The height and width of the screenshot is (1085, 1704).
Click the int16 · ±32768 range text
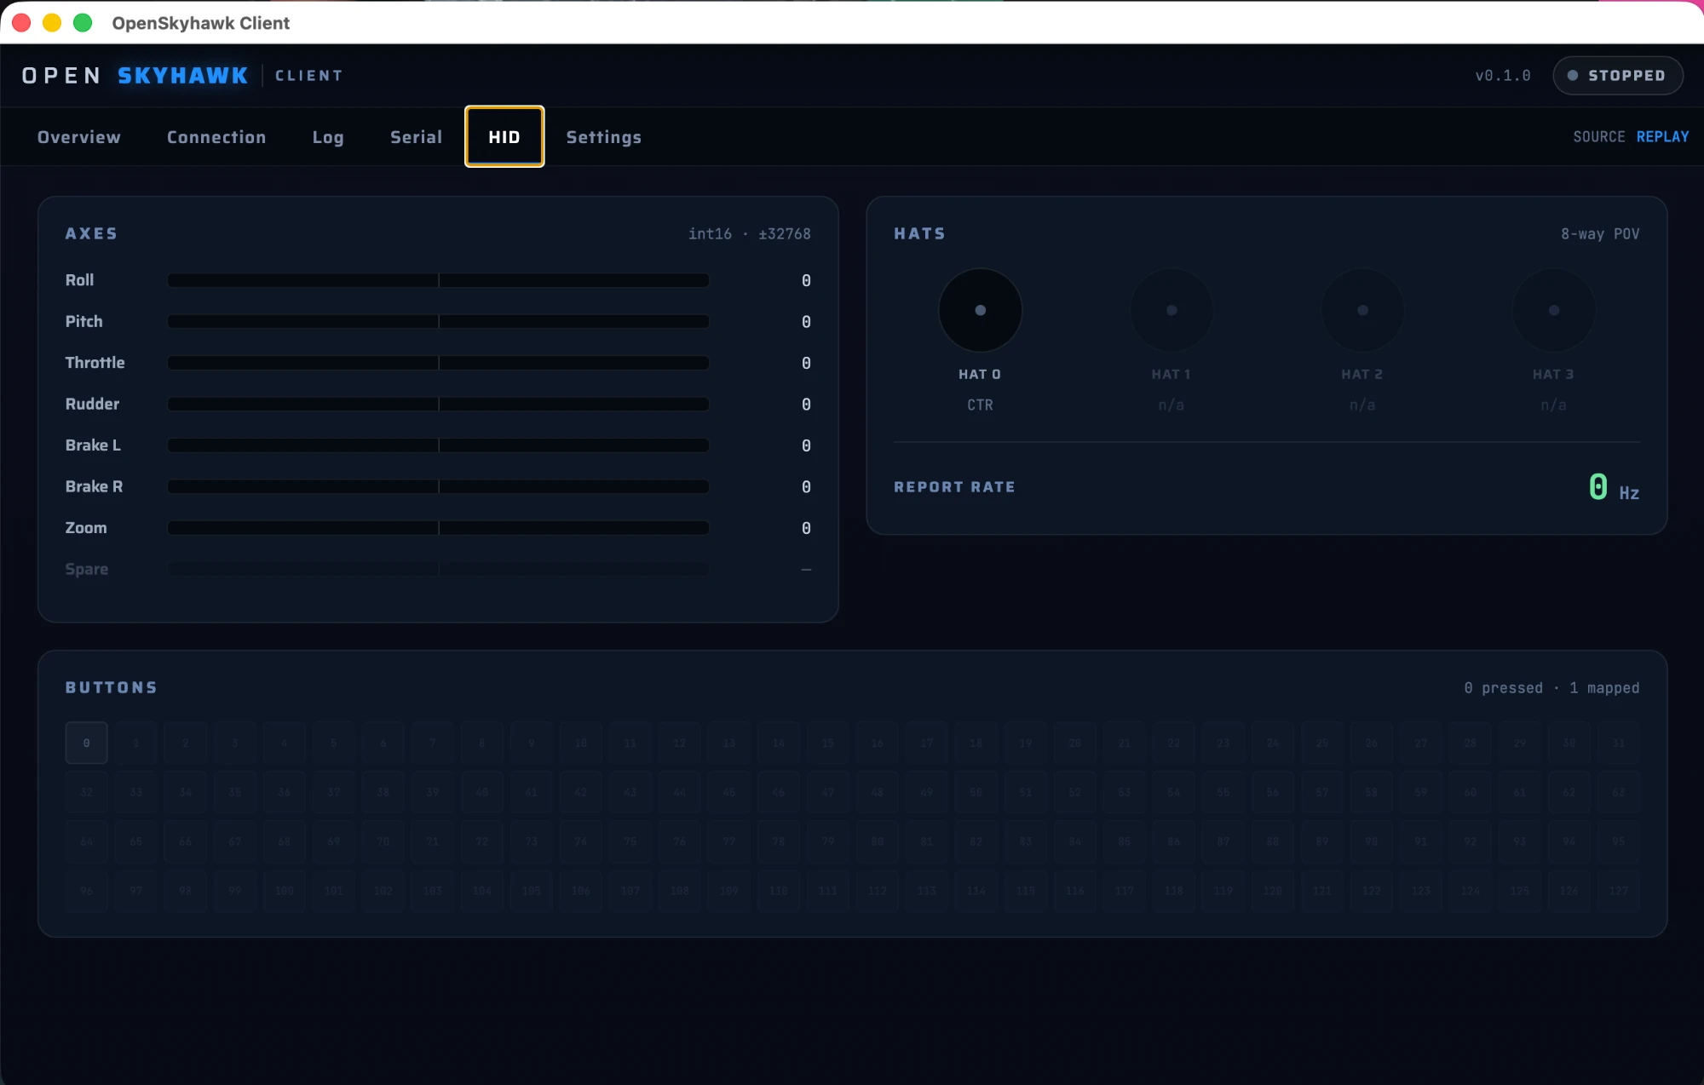pyautogui.click(x=749, y=234)
